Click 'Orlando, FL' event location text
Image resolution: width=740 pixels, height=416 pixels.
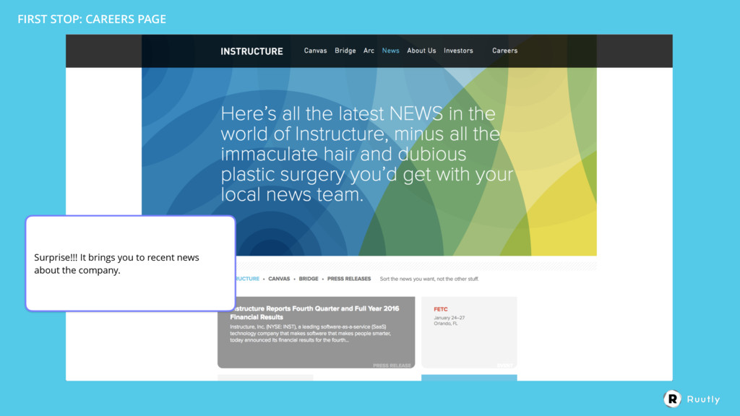tap(445, 324)
